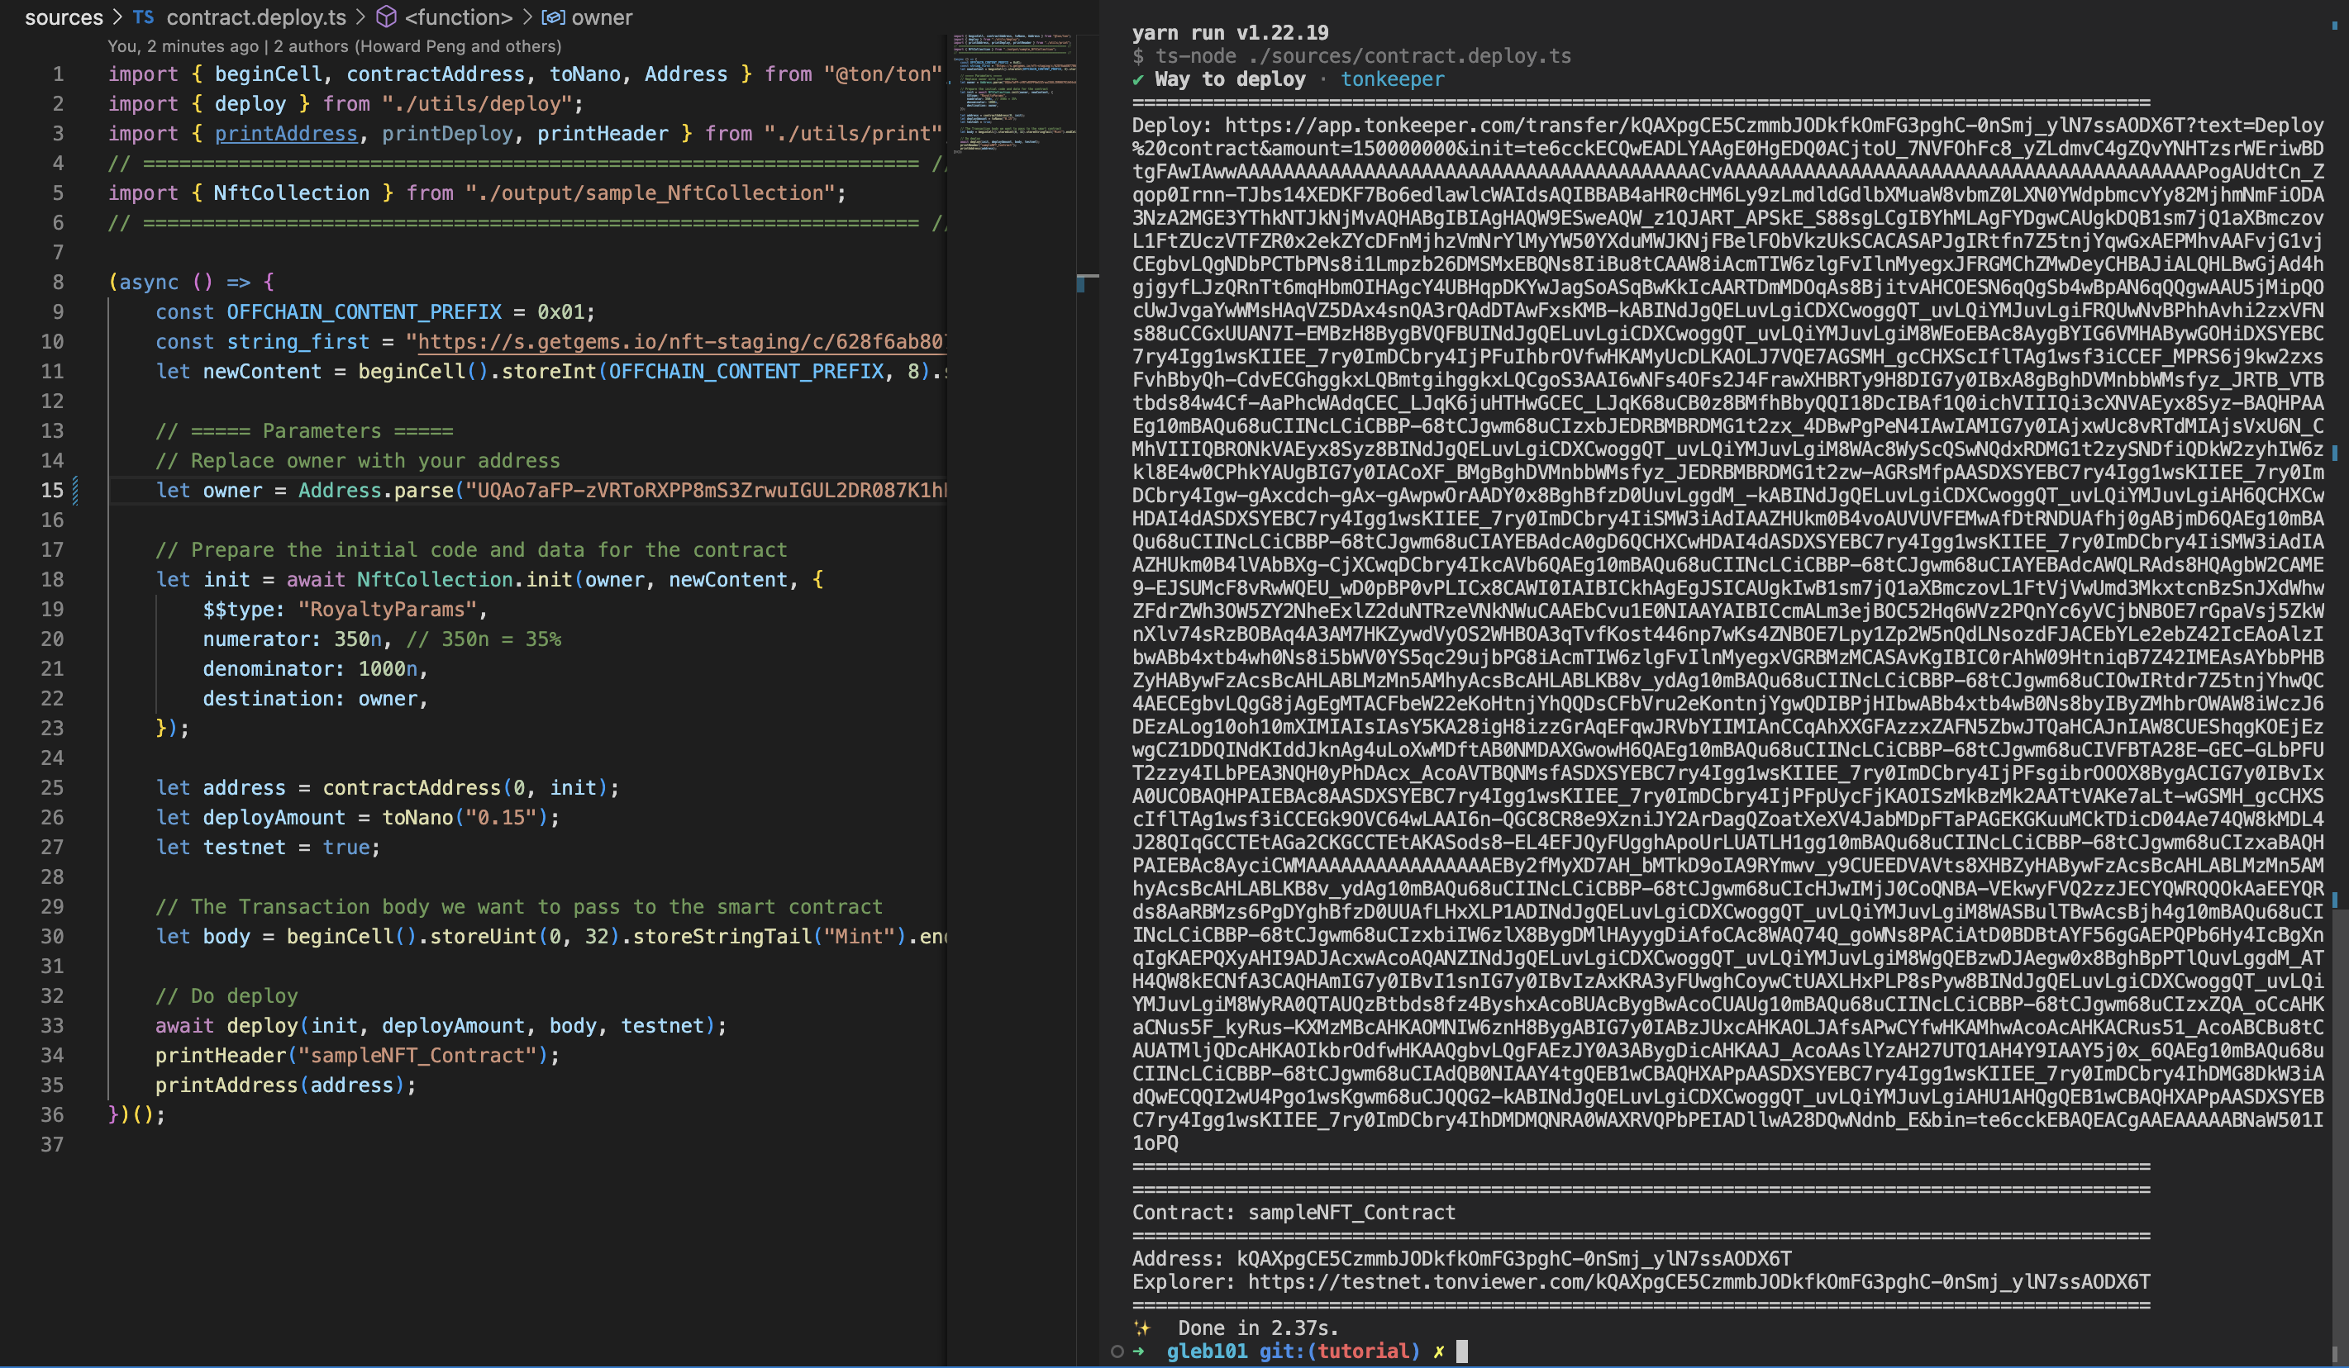Click line number 20 in the gutter
Viewport: 2349px width, 1368px height.
[x=52, y=639]
